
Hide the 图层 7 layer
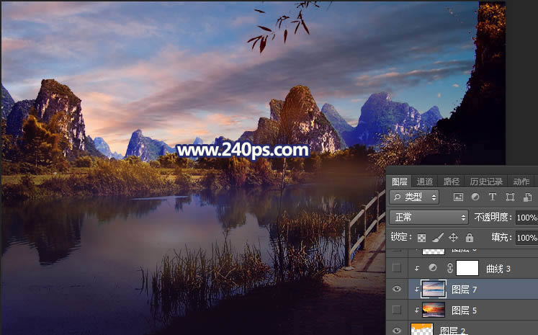[x=397, y=289]
